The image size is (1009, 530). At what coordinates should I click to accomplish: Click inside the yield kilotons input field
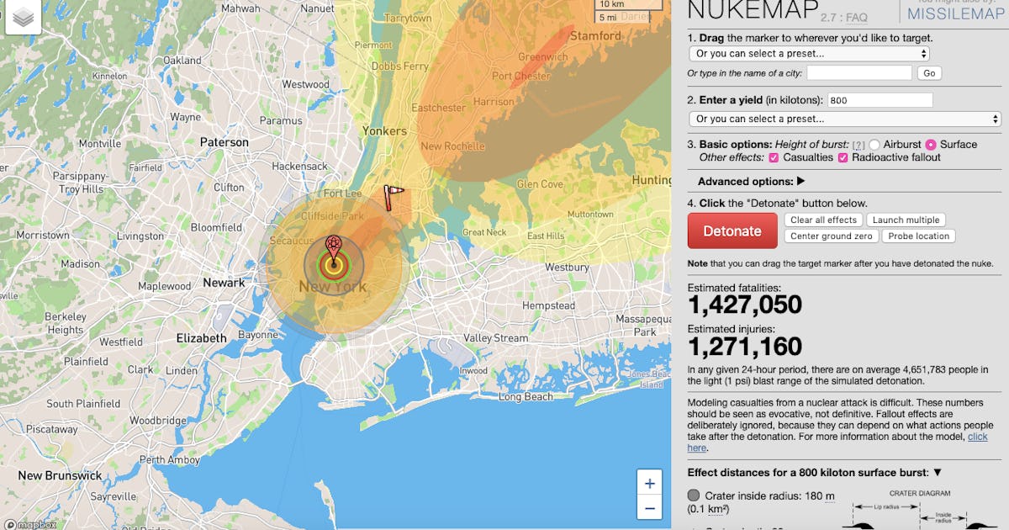880,99
